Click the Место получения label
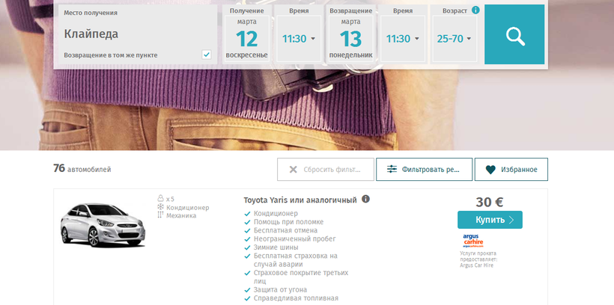614x305 pixels. (x=91, y=13)
